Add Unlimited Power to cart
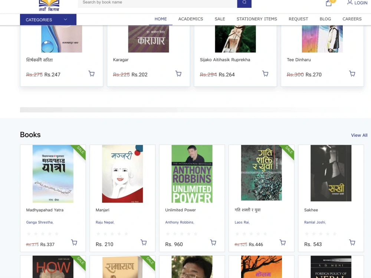Image resolution: width=371 pixels, height=278 pixels. coord(213,242)
